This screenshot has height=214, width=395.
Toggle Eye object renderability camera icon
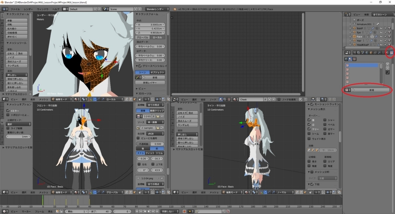pos(389,32)
